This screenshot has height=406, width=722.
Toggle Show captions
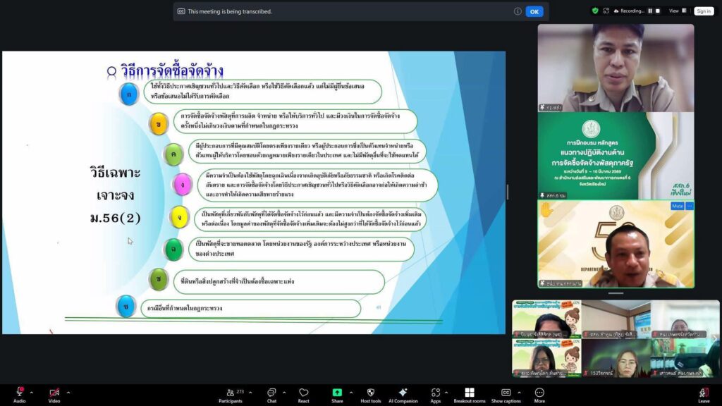(x=506, y=393)
